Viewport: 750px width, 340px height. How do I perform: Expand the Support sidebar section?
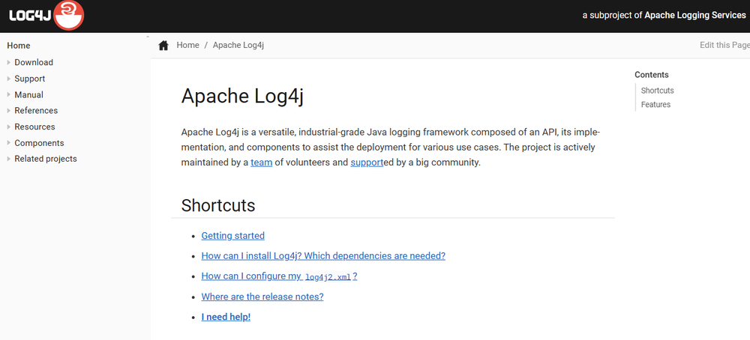[9, 79]
